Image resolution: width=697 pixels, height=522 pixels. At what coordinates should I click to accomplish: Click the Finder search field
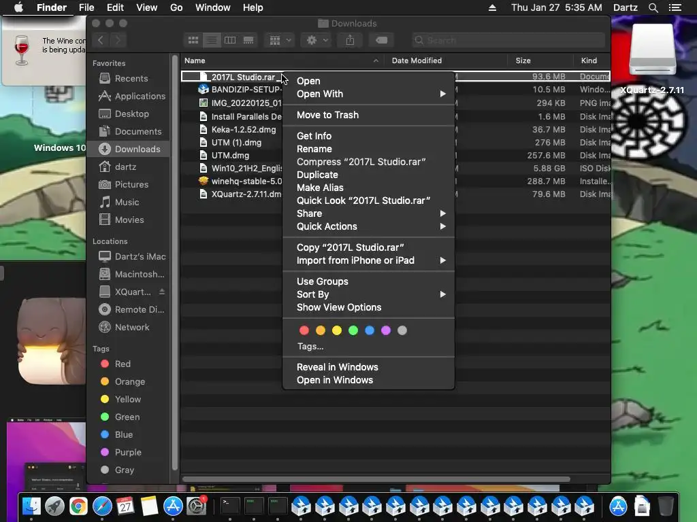(508, 40)
